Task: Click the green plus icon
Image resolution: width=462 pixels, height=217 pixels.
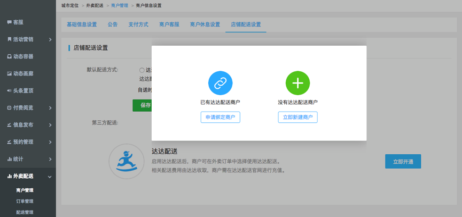Action: click(x=297, y=83)
